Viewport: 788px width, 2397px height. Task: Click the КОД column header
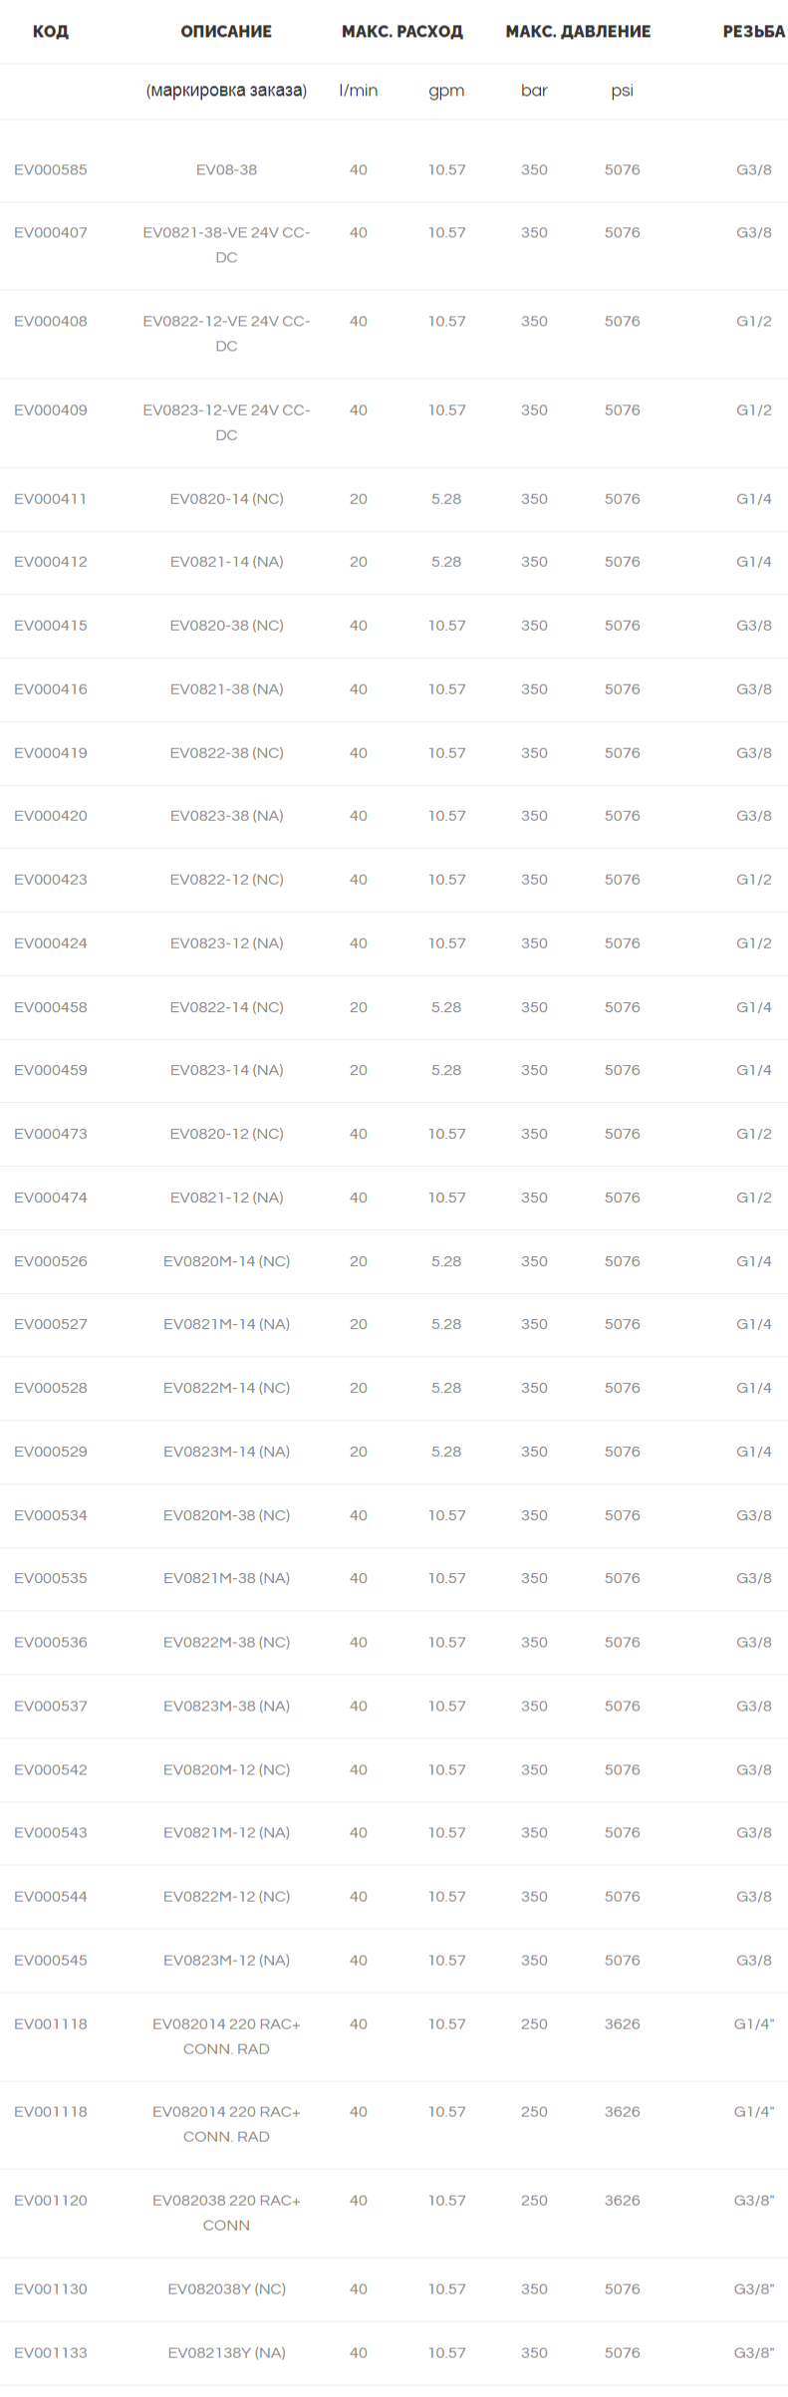click(51, 32)
